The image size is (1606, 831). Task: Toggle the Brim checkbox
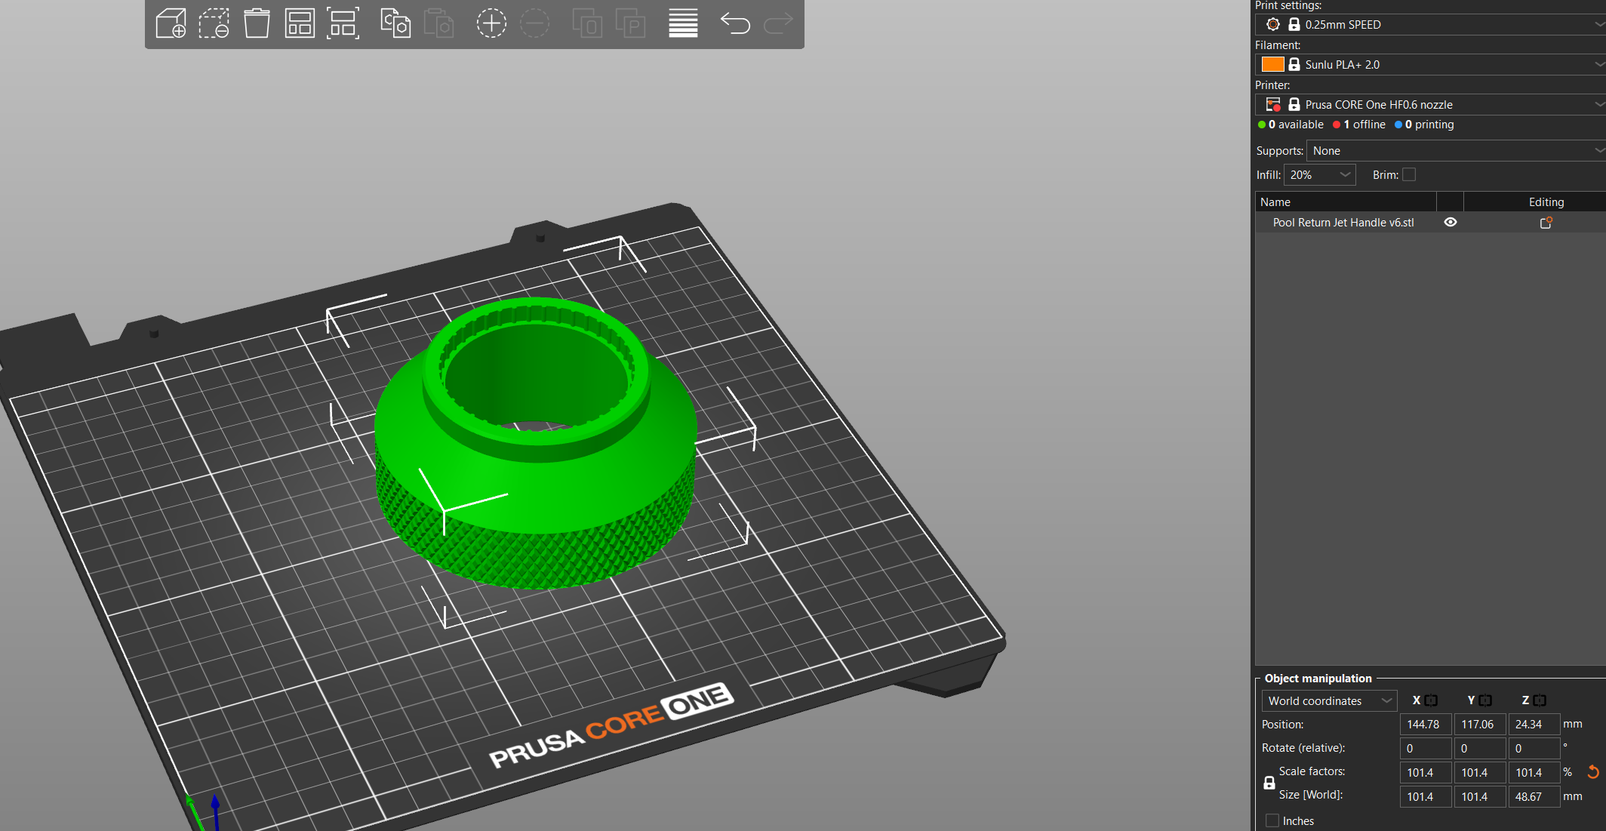[1409, 174]
